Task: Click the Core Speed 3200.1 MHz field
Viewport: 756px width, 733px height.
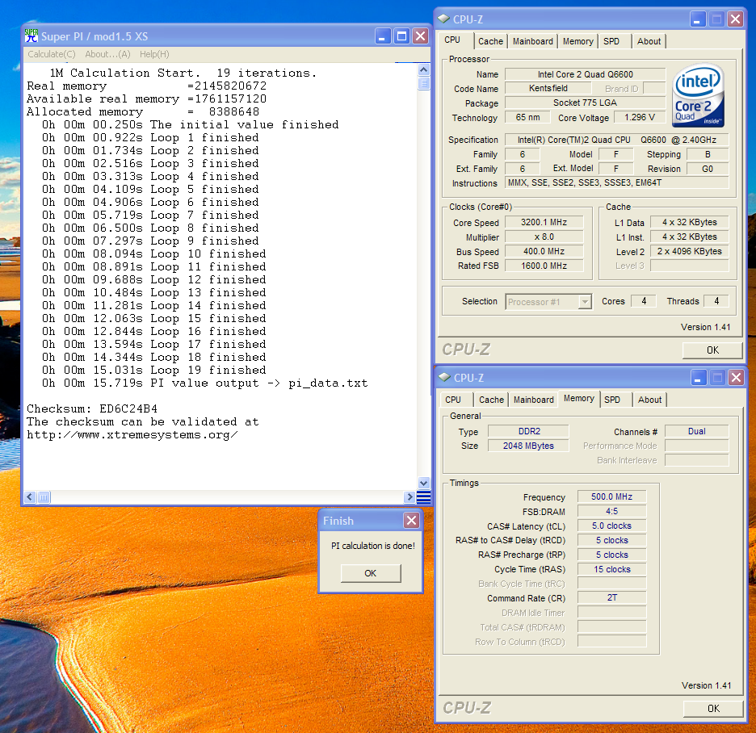Action: click(544, 222)
